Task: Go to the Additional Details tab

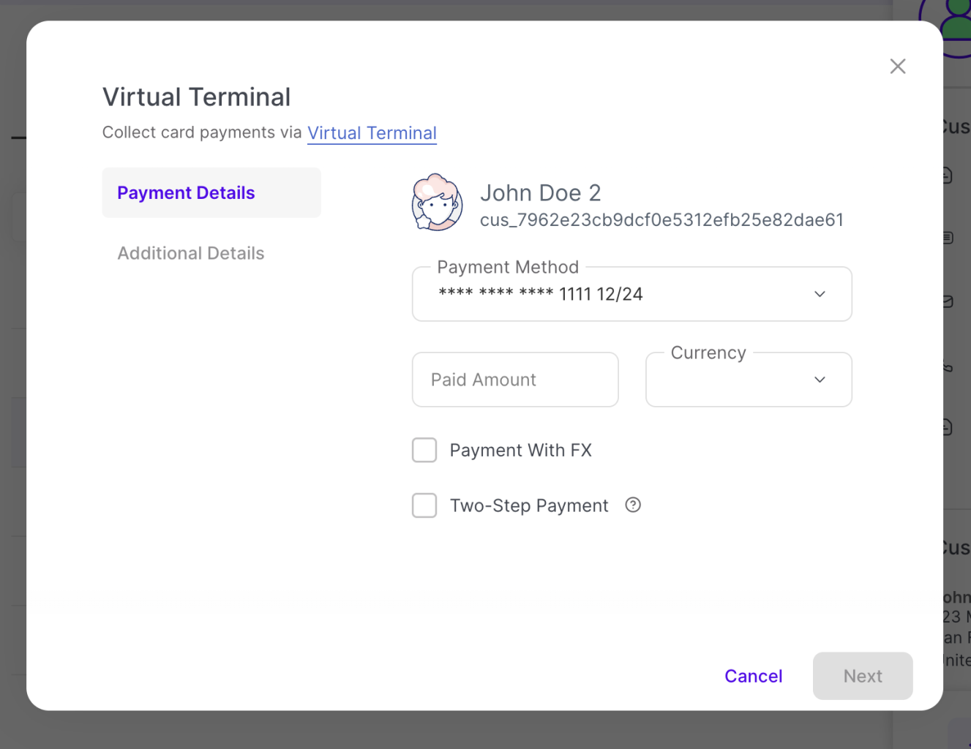Action: pos(191,253)
